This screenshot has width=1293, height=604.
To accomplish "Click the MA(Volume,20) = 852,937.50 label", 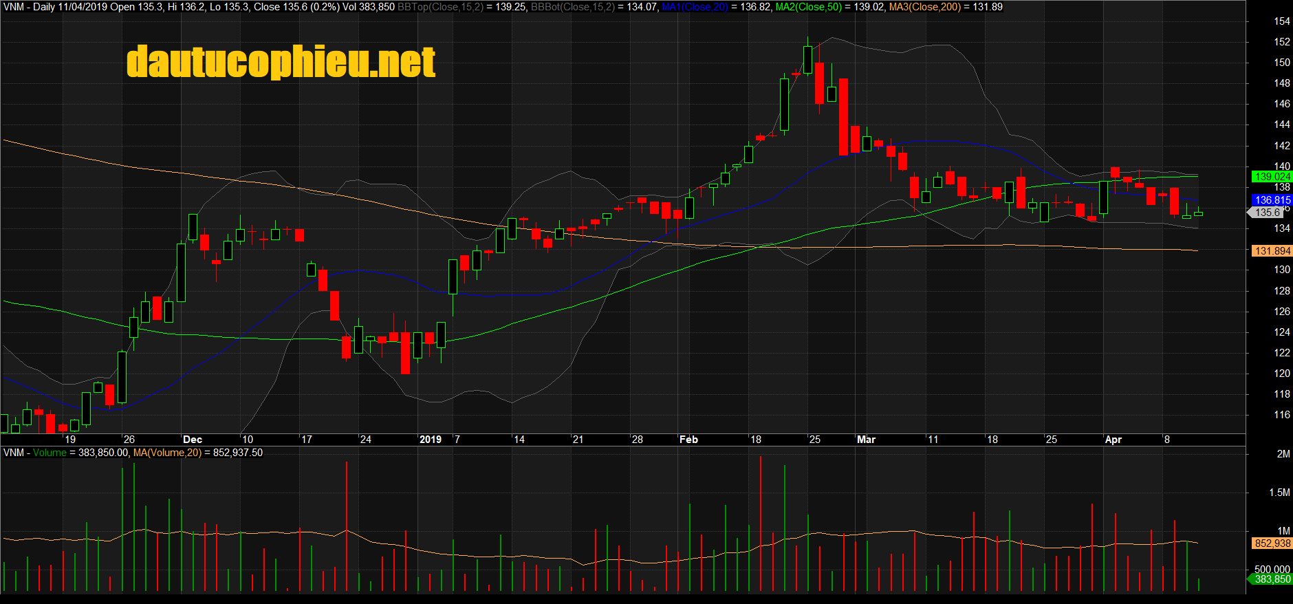I will click(x=198, y=453).
